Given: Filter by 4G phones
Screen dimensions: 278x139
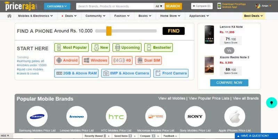Looking at the screenshot, I should [122, 60].
